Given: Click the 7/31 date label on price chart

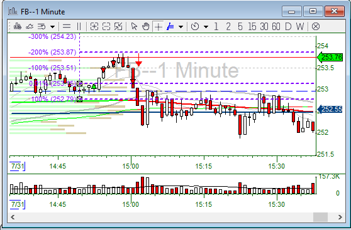Looking at the screenshot, I should 18,167.
